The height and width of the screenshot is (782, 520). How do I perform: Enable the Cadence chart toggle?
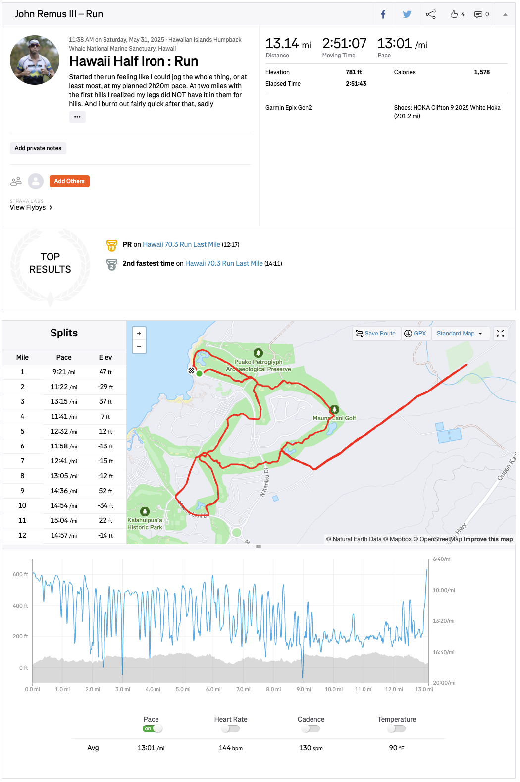[x=311, y=728]
